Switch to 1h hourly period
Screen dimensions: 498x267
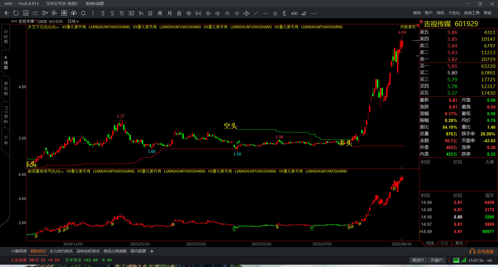pos(141,13)
